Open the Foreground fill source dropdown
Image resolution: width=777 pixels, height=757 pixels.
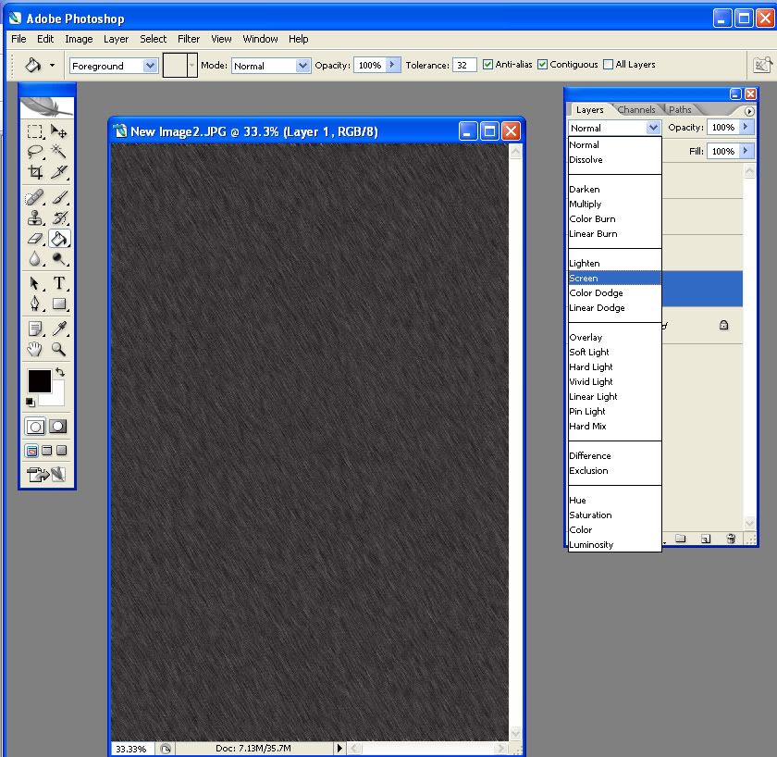[150, 66]
